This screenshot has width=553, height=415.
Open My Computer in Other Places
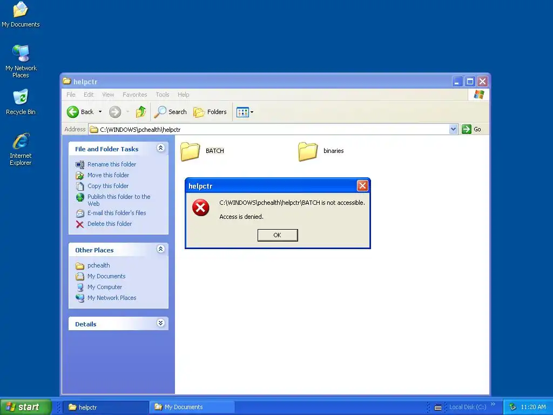click(x=105, y=287)
